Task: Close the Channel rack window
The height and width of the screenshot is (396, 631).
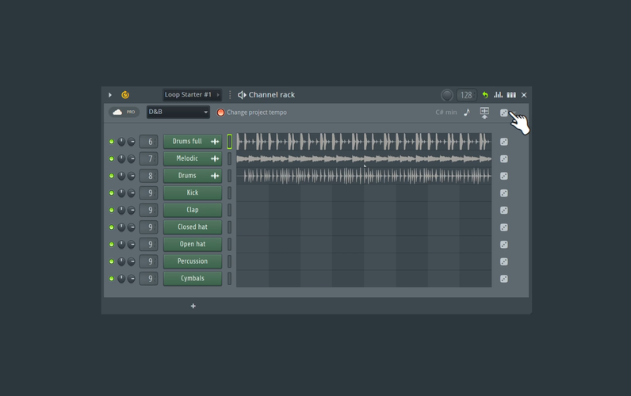Action: tap(524, 95)
